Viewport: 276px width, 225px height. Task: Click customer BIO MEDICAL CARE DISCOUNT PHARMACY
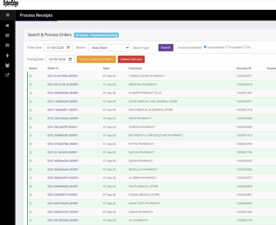point(155,135)
